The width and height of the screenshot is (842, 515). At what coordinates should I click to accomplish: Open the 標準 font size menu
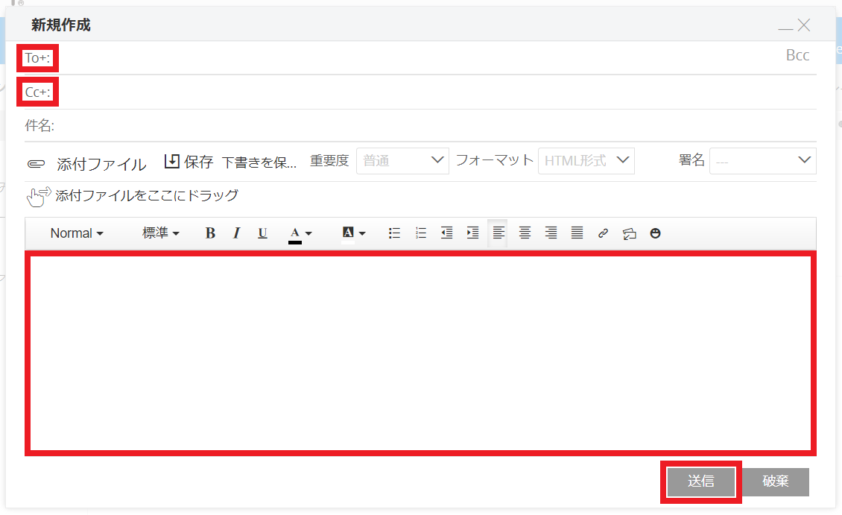[x=161, y=233]
